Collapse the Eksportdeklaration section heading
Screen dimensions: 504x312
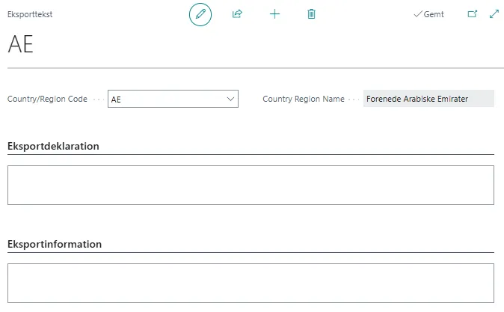53,146
